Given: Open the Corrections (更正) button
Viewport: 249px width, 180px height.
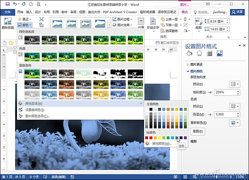Looking at the screenshot, I should tap(25, 19).
